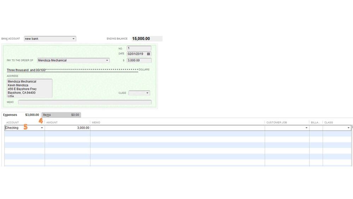Click the address box for Mendoza Mechanical

coord(29,88)
